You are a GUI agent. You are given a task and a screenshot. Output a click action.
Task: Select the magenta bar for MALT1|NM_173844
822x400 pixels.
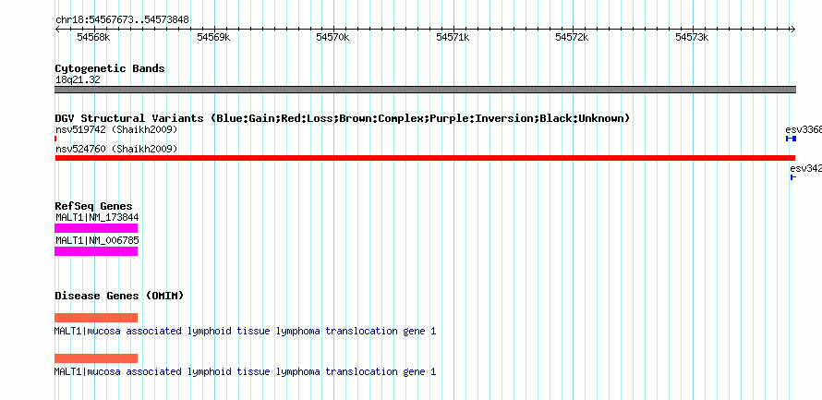(x=96, y=228)
